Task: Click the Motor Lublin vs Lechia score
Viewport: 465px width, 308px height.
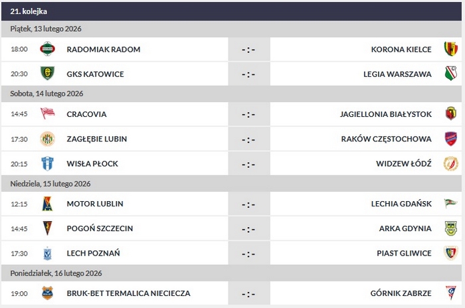Action: pyautogui.click(x=248, y=204)
